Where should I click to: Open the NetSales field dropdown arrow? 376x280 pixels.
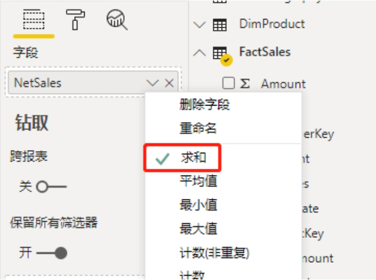pyautogui.click(x=153, y=83)
